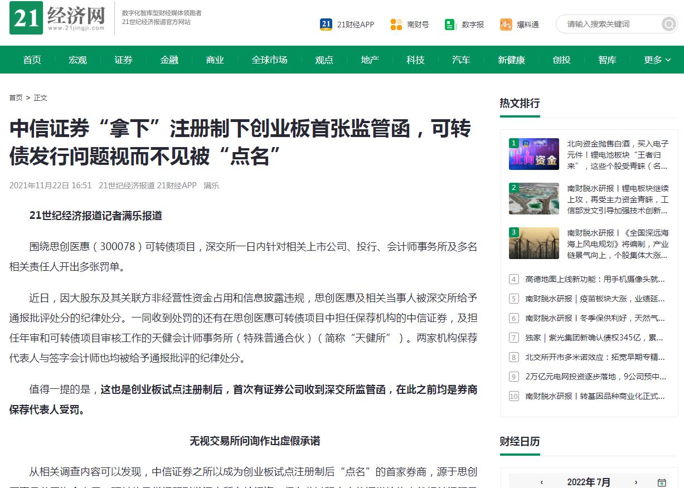Open ranked item 紫光集团新确认债权345亿
Viewport: 684px width, 488px height.
click(595, 338)
